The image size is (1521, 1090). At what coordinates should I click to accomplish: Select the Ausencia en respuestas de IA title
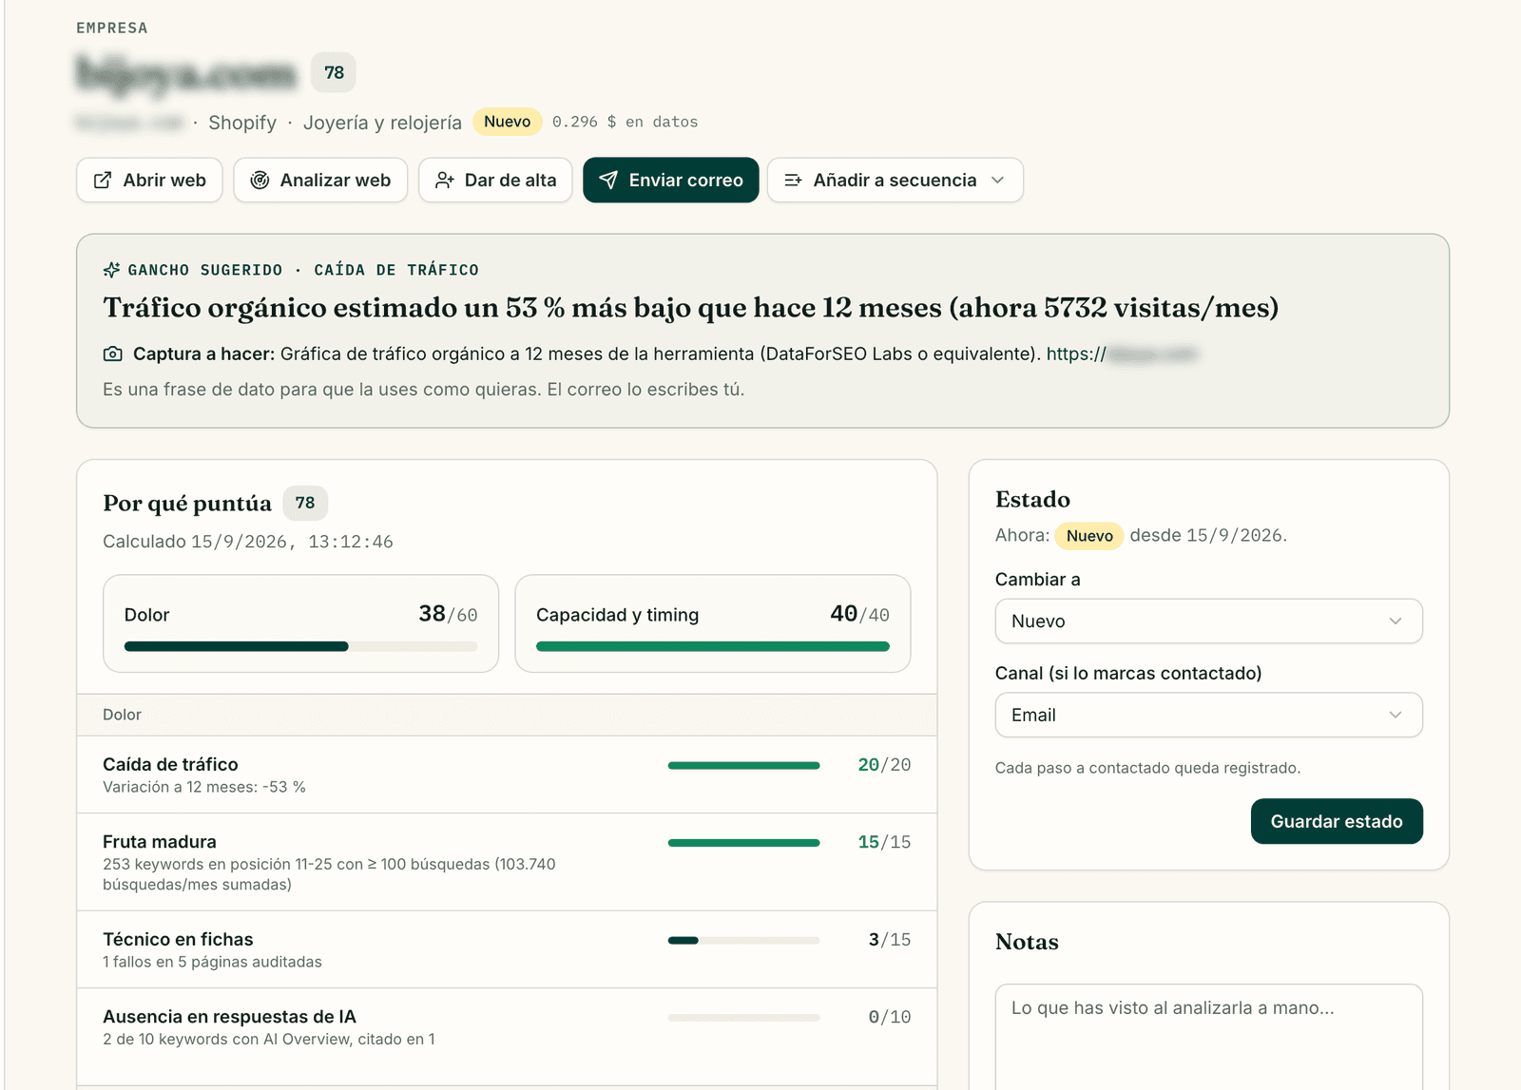(x=229, y=1017)
